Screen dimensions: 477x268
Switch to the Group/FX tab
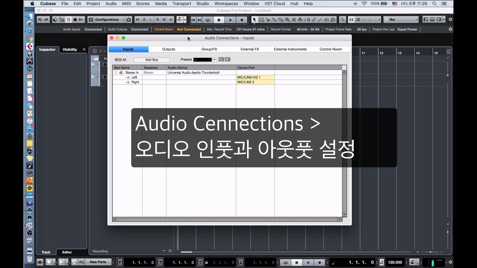209,49
